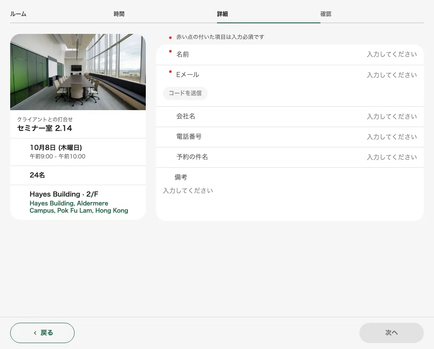
Task: Click the 次へ button
Action: [391, 332]
